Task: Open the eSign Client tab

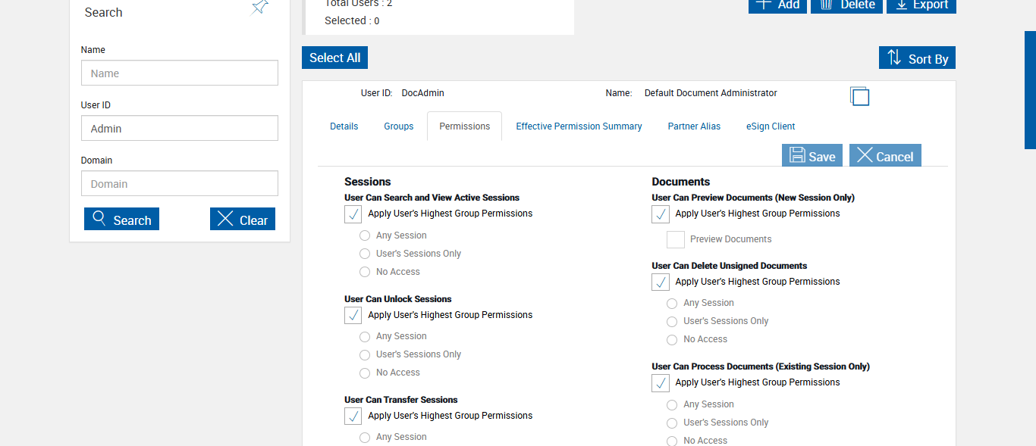Action: click(x=770, y=126)
